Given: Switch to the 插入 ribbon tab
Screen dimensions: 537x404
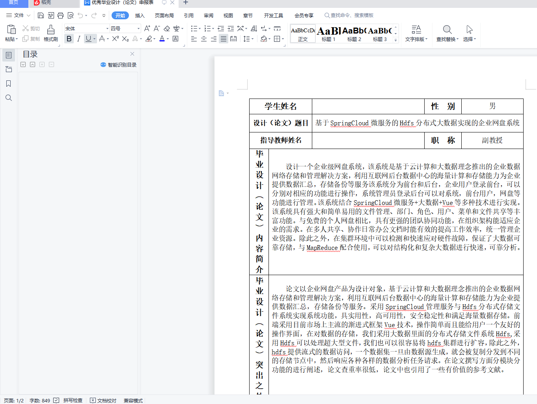Looking at the screenshot, I should 140,15.
